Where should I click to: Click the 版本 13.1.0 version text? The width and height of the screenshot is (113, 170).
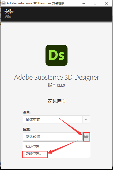(56, 85)
